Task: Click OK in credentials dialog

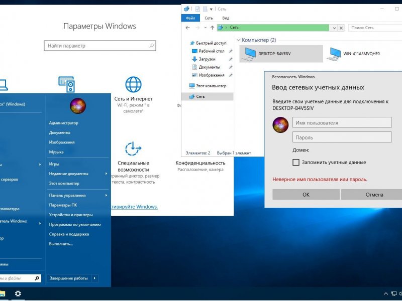Action: 306,195
